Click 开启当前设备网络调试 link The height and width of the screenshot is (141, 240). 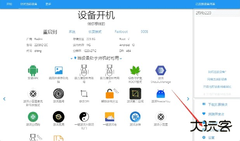[217, 87]
